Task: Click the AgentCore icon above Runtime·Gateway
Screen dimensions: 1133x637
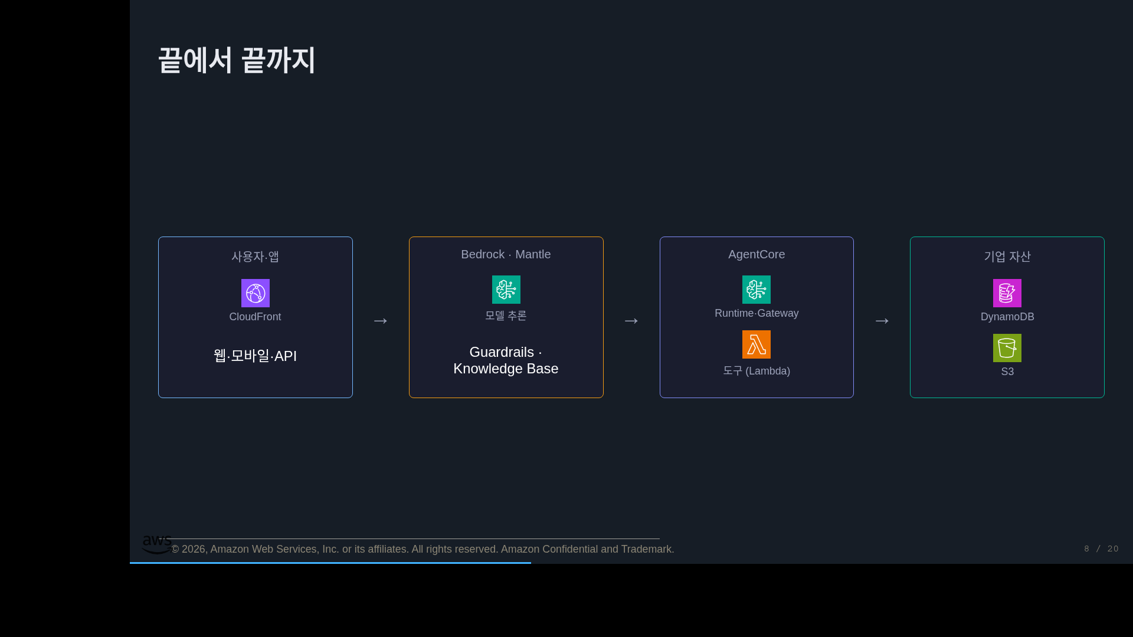Action: tap(757, 290)
